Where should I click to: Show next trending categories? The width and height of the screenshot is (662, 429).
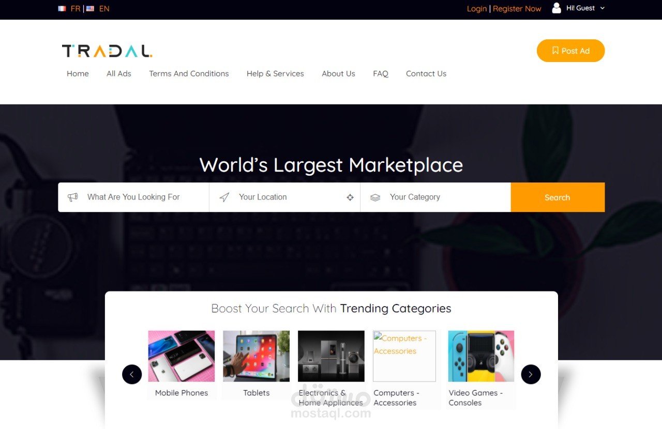pyautogui.click(x=531, y=374)
